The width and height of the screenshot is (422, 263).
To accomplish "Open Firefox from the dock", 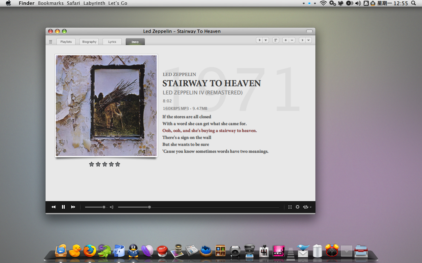I will (89, 251).
